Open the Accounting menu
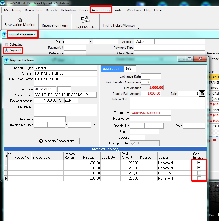 pos(101,10)
